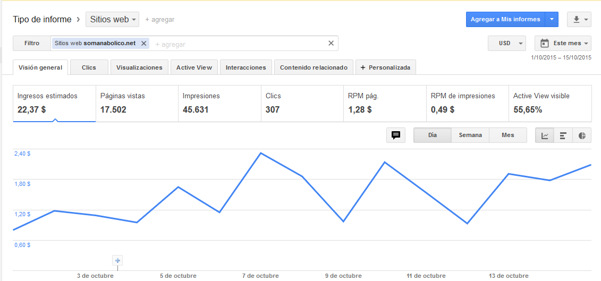Click the 7 de octubre axis label
Screen dimensions: 601x281
(x=260, y=276)
